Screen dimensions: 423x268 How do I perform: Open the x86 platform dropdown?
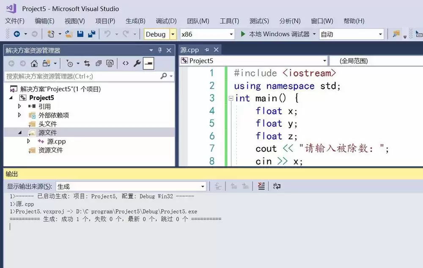231,34
